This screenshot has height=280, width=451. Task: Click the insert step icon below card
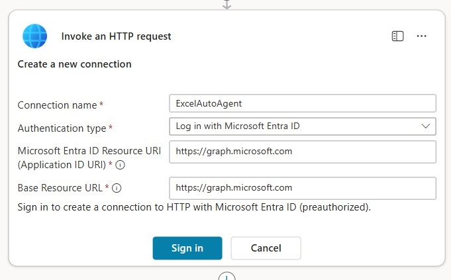click(x=227, y=277)
